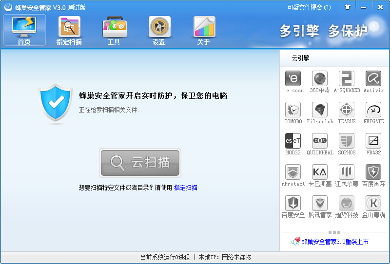The width and height of the screenshot is (390, 264).
Task: Click the shirt skin icon in title bar
Action: [348, 7]
